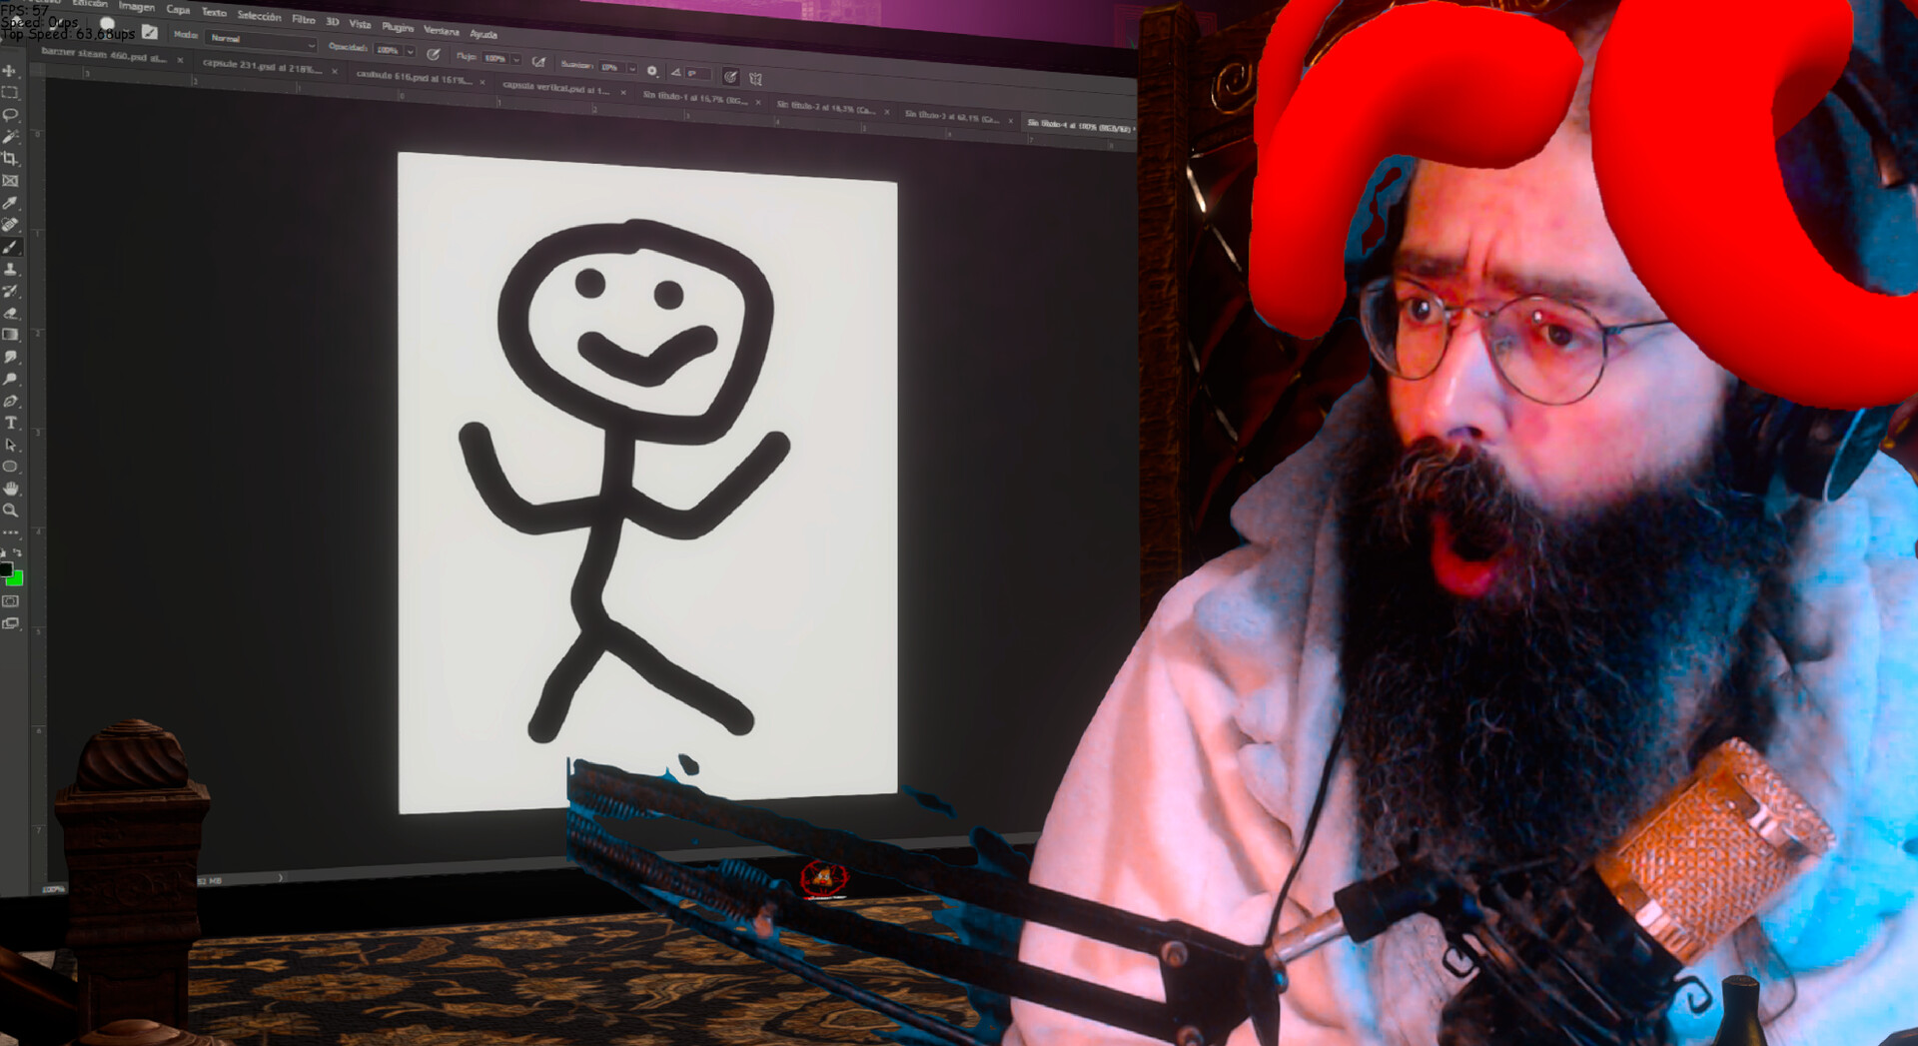Select the Rectangular Marquee tool
This screenshot has height=1046, width=1918.
(x=10, y=93)
